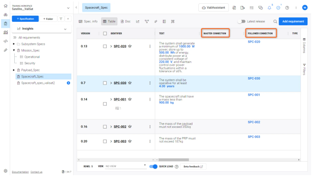
Task: Open the discussions chat icon
Action: point(261,8)
